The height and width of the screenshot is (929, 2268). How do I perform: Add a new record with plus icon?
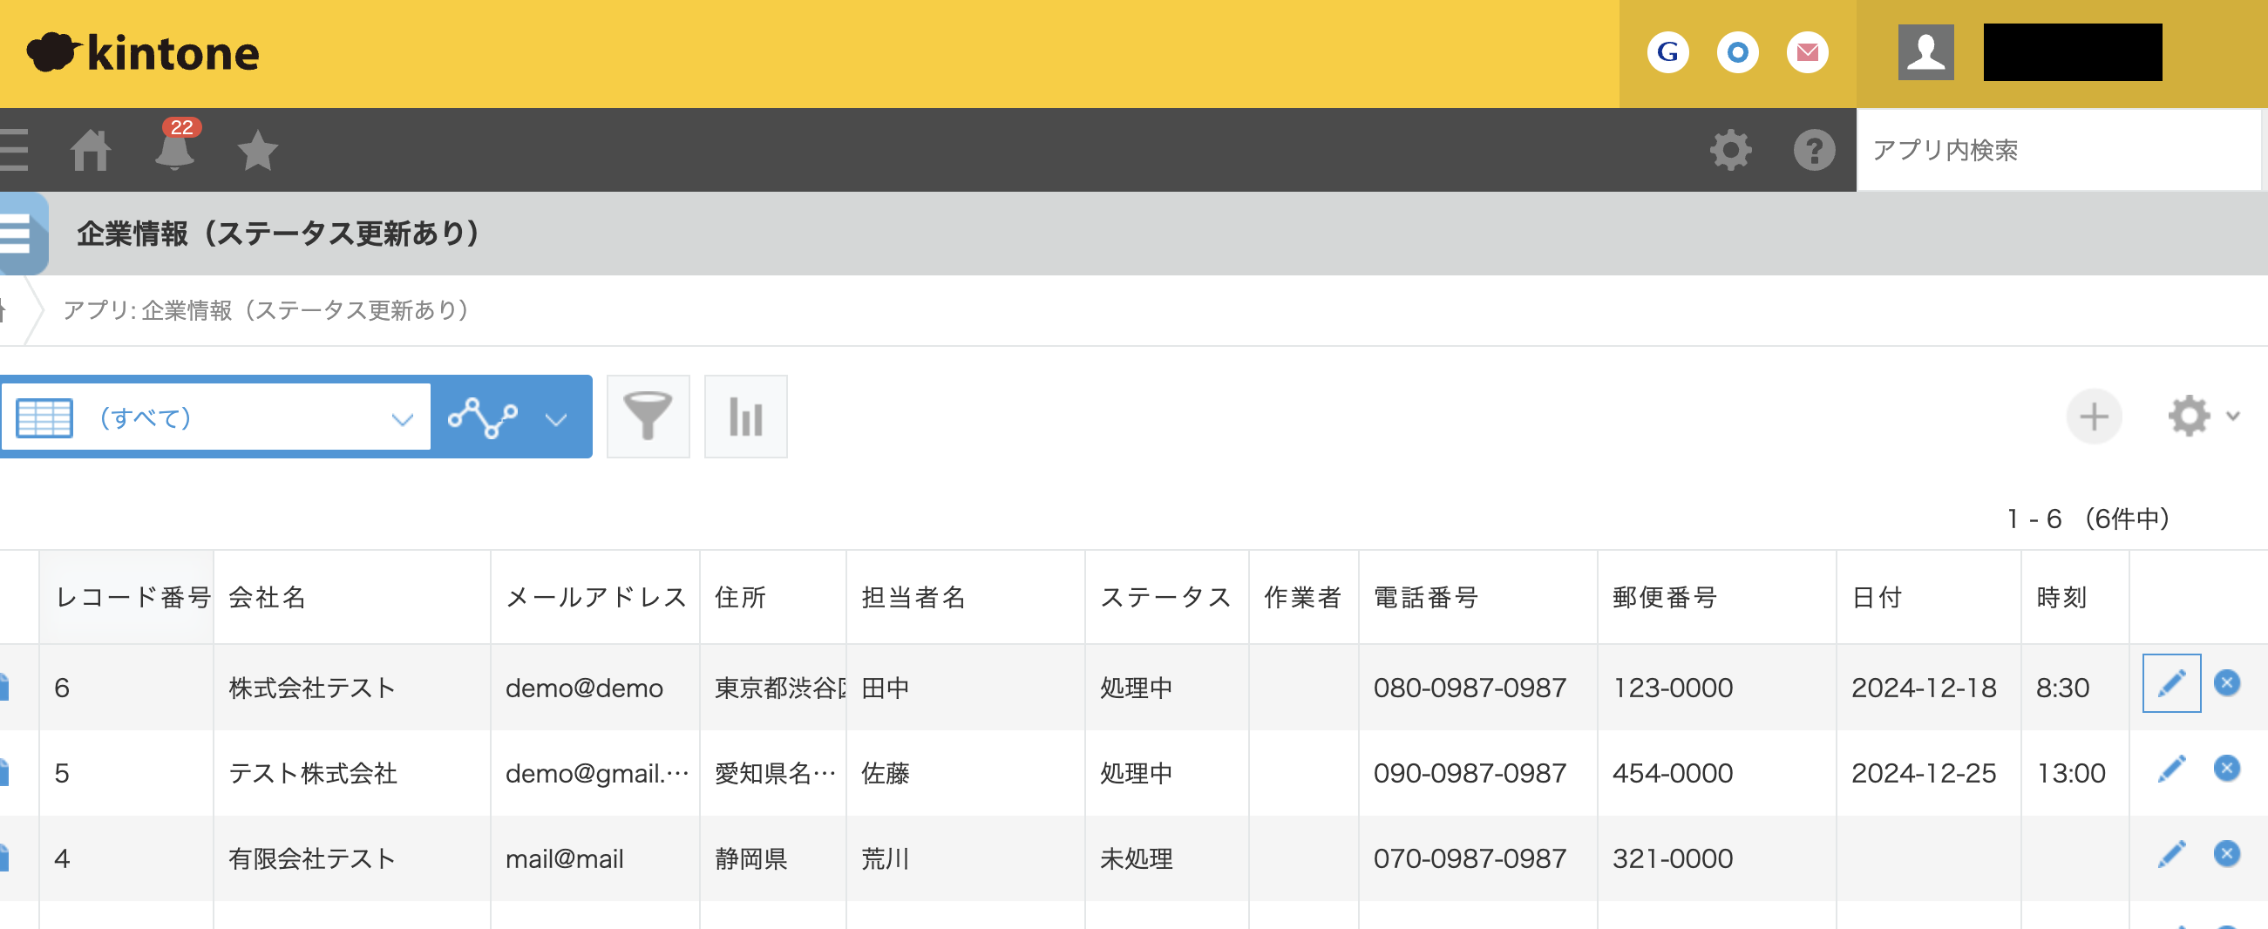2094,417
